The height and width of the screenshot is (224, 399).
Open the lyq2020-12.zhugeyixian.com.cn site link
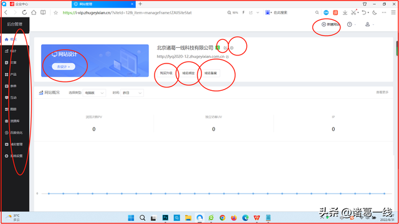(x=190, y=57)
